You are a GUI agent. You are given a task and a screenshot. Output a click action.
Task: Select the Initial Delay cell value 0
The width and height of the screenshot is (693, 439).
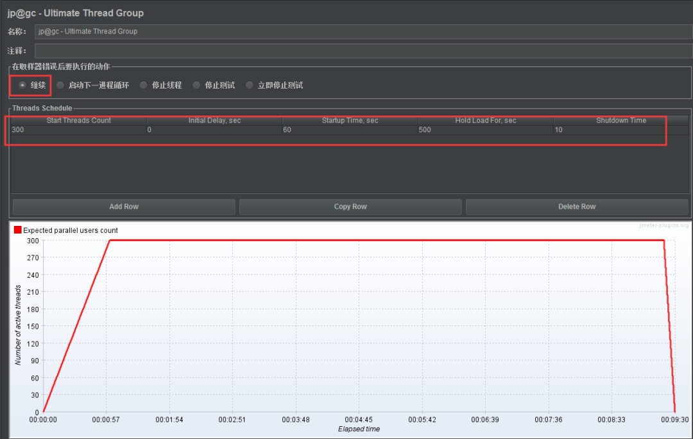[214, 130]
